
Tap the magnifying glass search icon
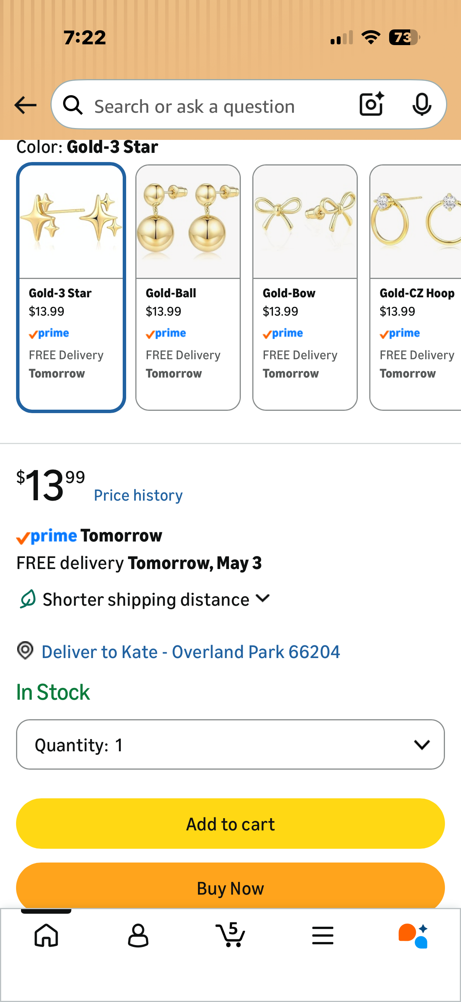point(73,105)
